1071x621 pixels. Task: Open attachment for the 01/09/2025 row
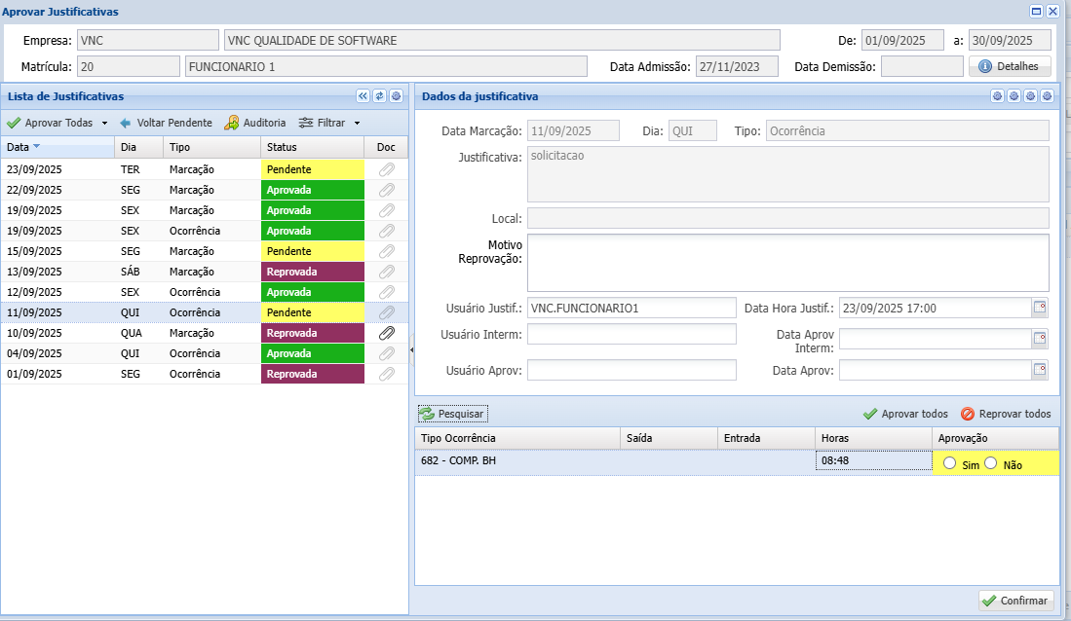pos(387,374)
